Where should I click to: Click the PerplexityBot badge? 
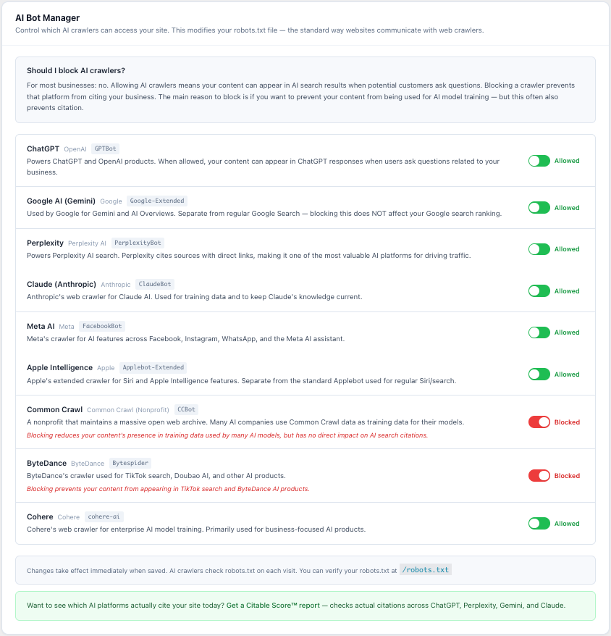[138, 243]
